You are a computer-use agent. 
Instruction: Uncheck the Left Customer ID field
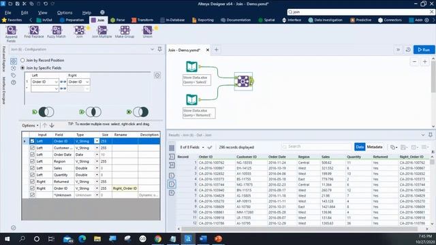[x=32, y=148]
